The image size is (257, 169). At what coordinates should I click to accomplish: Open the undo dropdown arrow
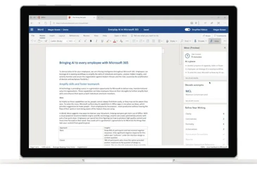coord(35,41)
